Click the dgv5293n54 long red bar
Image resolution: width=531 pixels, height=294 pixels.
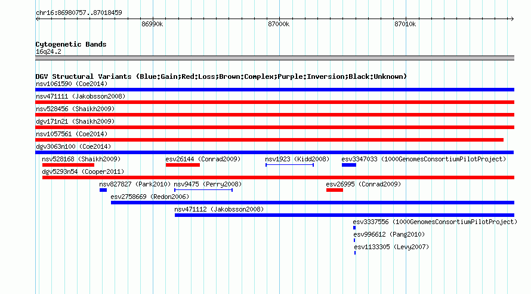tap(278, 177)
